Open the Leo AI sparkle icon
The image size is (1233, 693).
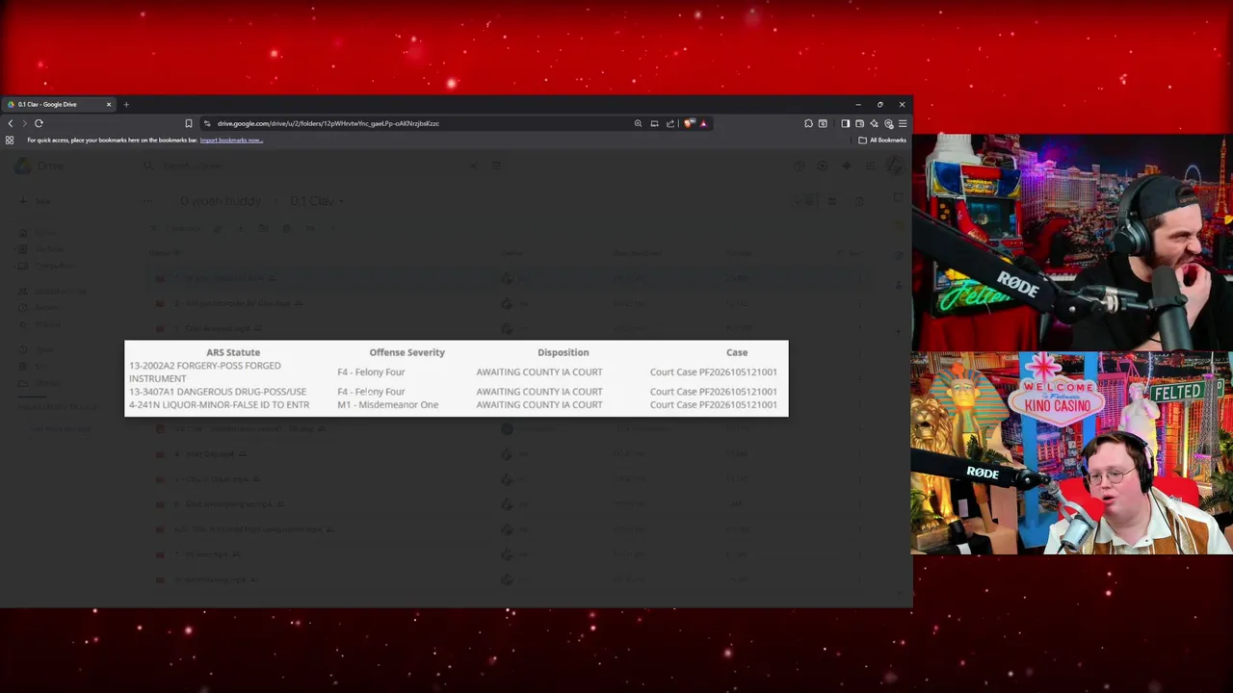[x=874, y=123]
